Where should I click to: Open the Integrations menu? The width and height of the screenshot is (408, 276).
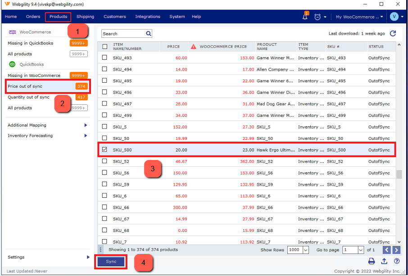point(147,17)
